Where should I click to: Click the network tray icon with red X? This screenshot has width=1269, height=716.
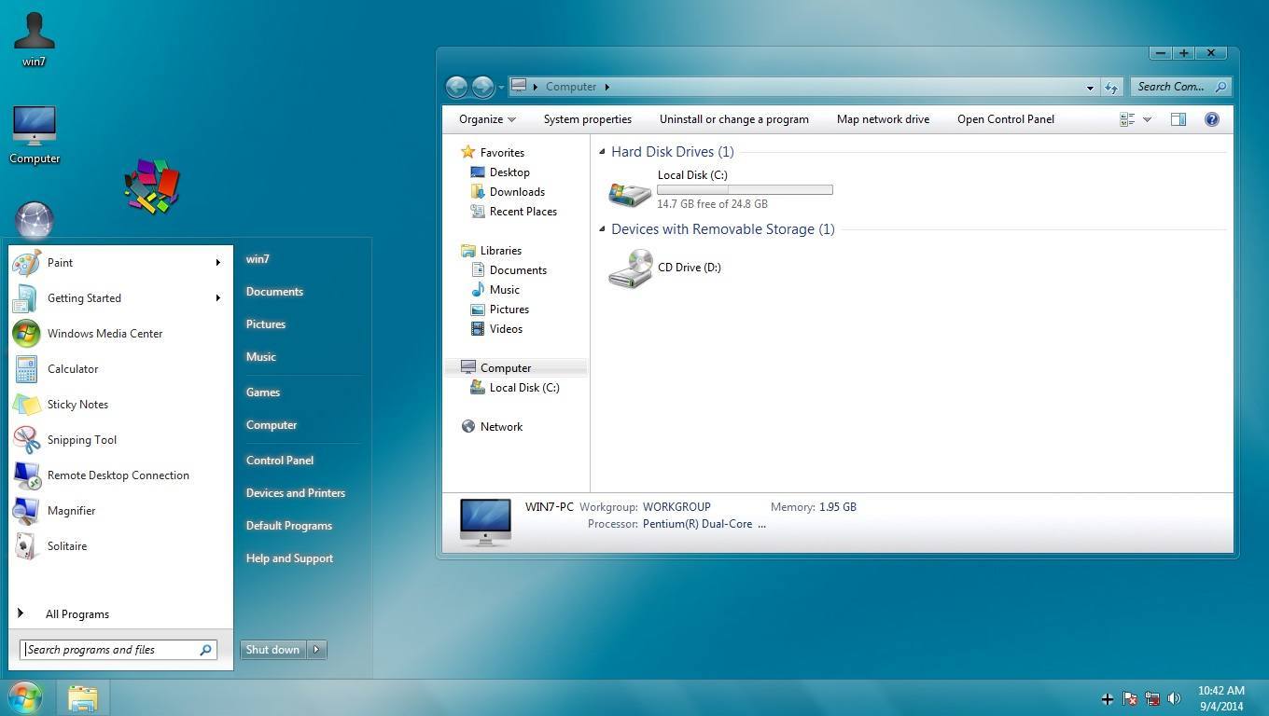(1152, 698)
